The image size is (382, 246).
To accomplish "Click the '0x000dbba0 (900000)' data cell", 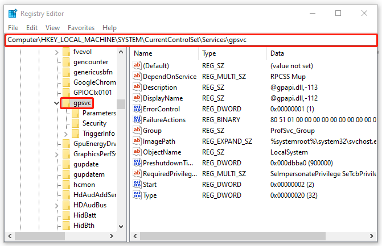I will (x=301, y=163).
